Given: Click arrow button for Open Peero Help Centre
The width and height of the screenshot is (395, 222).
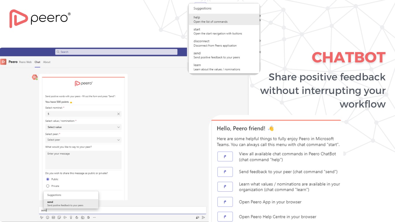Looking at the screenshot, I should (x=225, y=217).
